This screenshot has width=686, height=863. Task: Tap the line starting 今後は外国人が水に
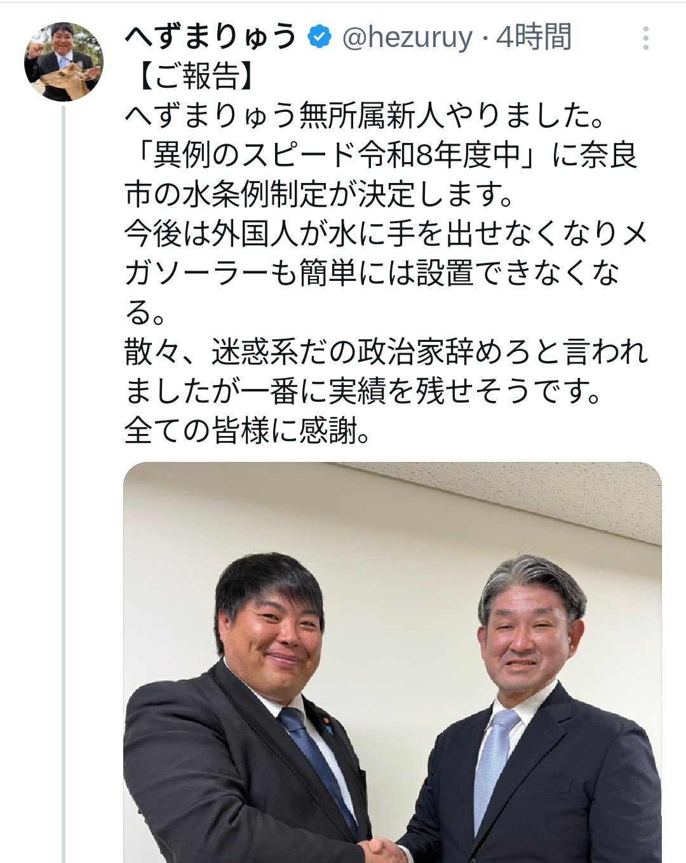pyautogui.click(x=386, y=234)
